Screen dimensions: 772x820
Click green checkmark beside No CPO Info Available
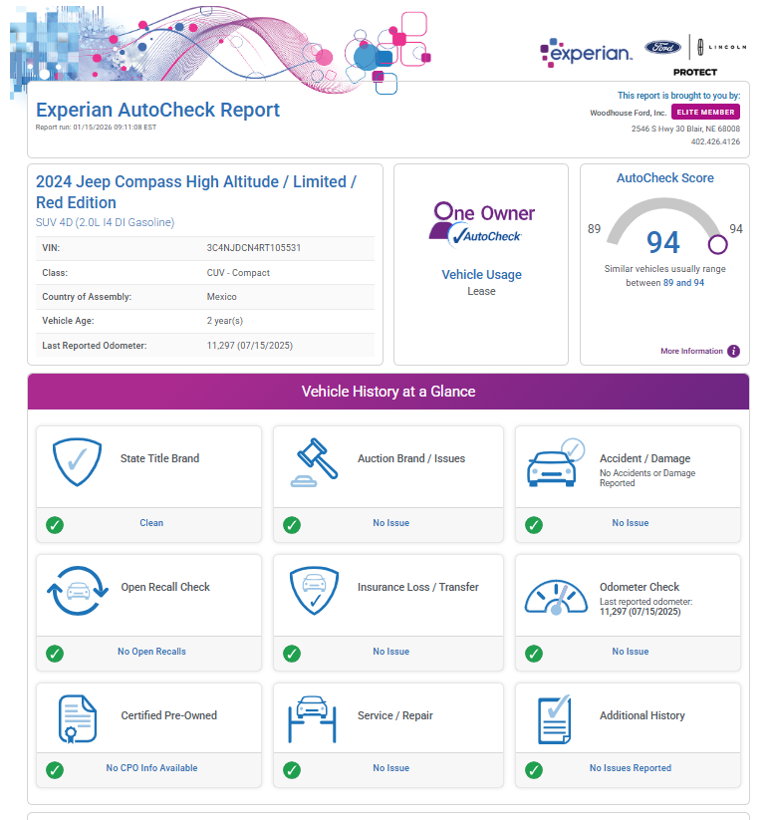pos(55,770)
